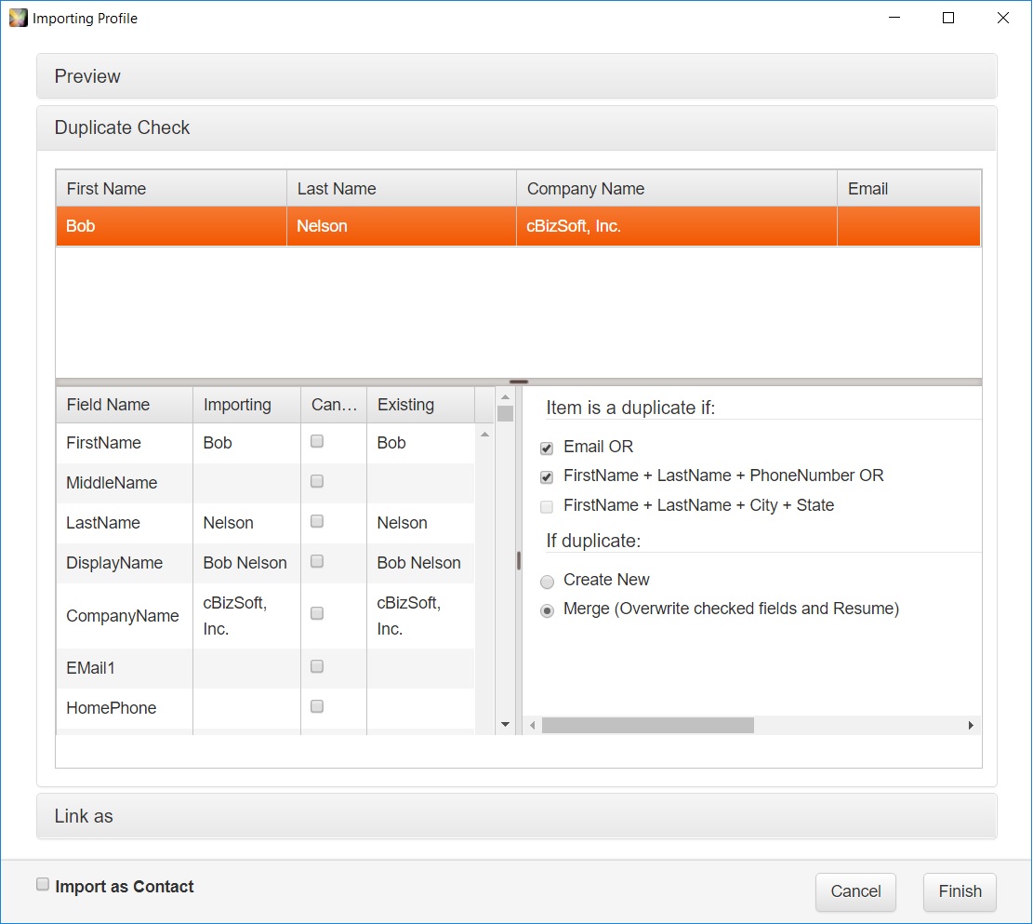Click the vertical splitter handle between panels
1033x924 pixels.
[x=519, y=560]
